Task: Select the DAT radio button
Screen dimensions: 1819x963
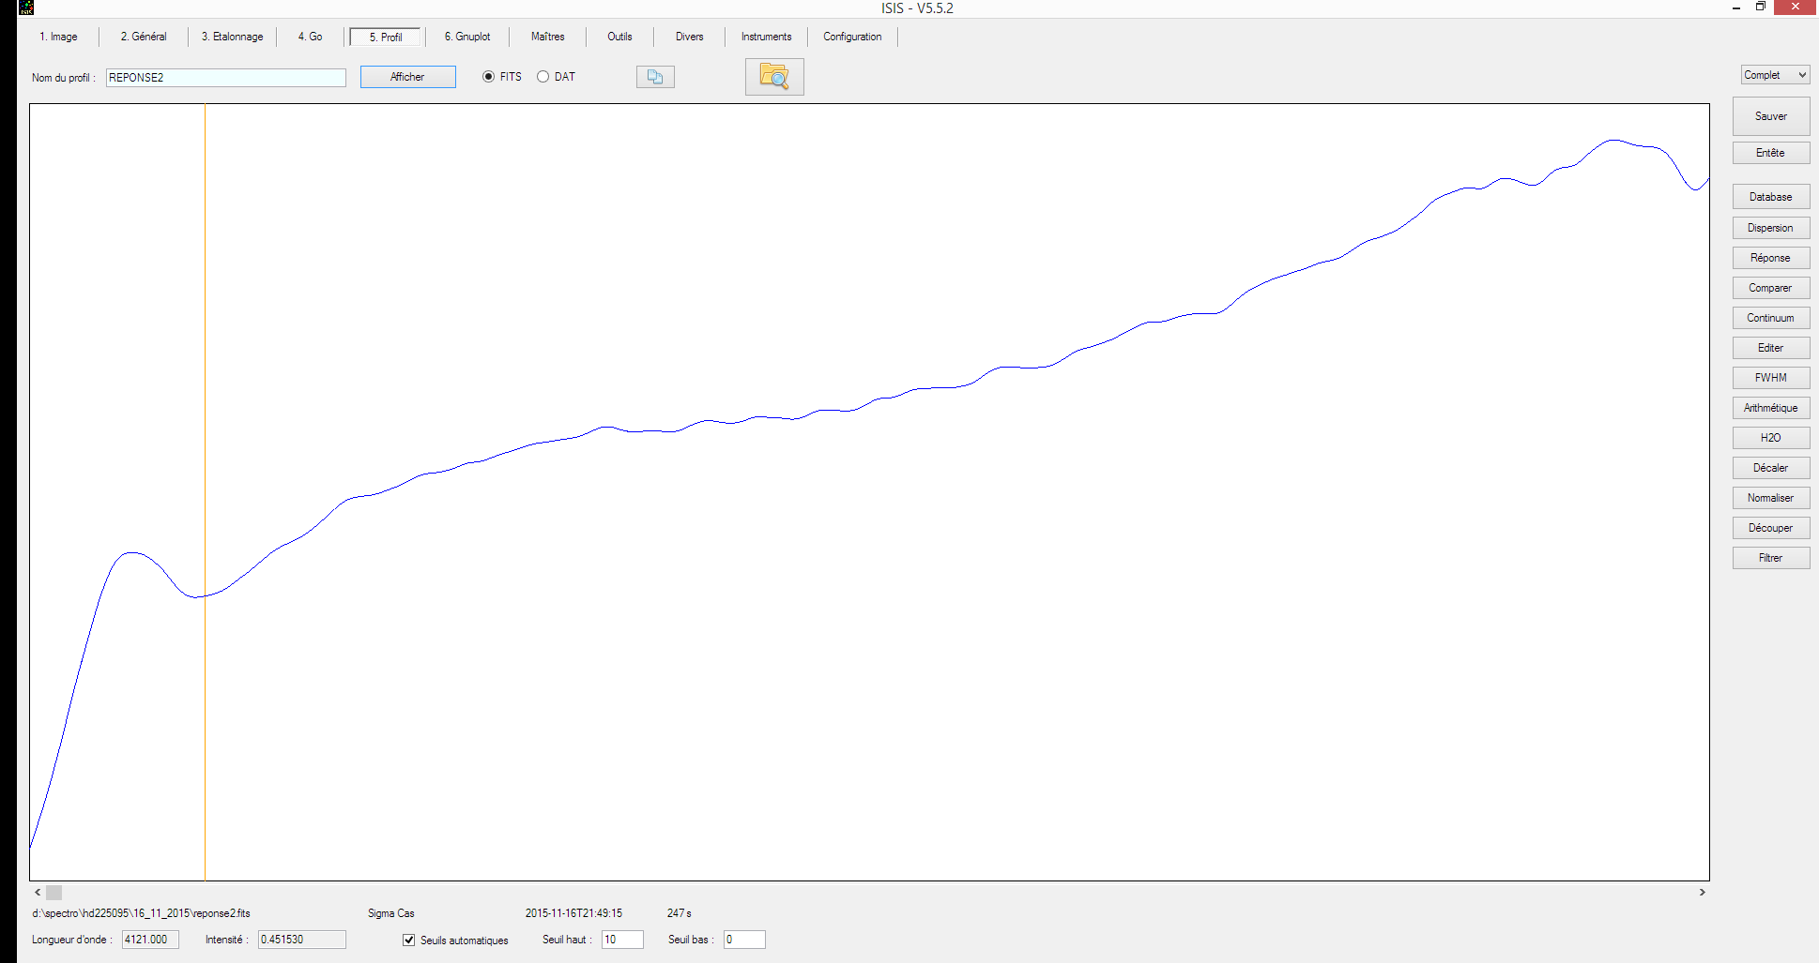Action: pos(543,77)
